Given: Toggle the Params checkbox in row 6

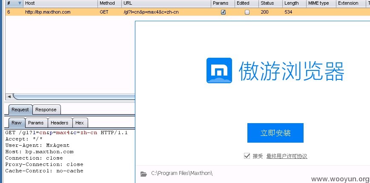Looking at the screenshot, I should 223,12.
